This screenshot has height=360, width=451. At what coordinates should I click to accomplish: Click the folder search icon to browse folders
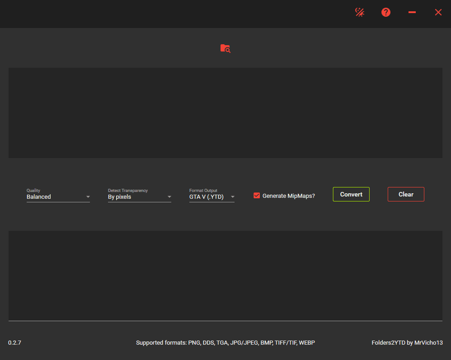(225, 48)
